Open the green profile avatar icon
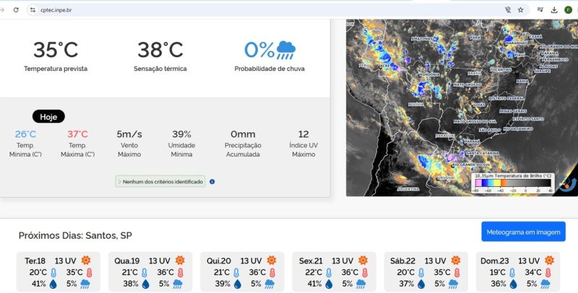Viewport: 578px width, 293px height. pyautogui.click(x=568, y=10)
